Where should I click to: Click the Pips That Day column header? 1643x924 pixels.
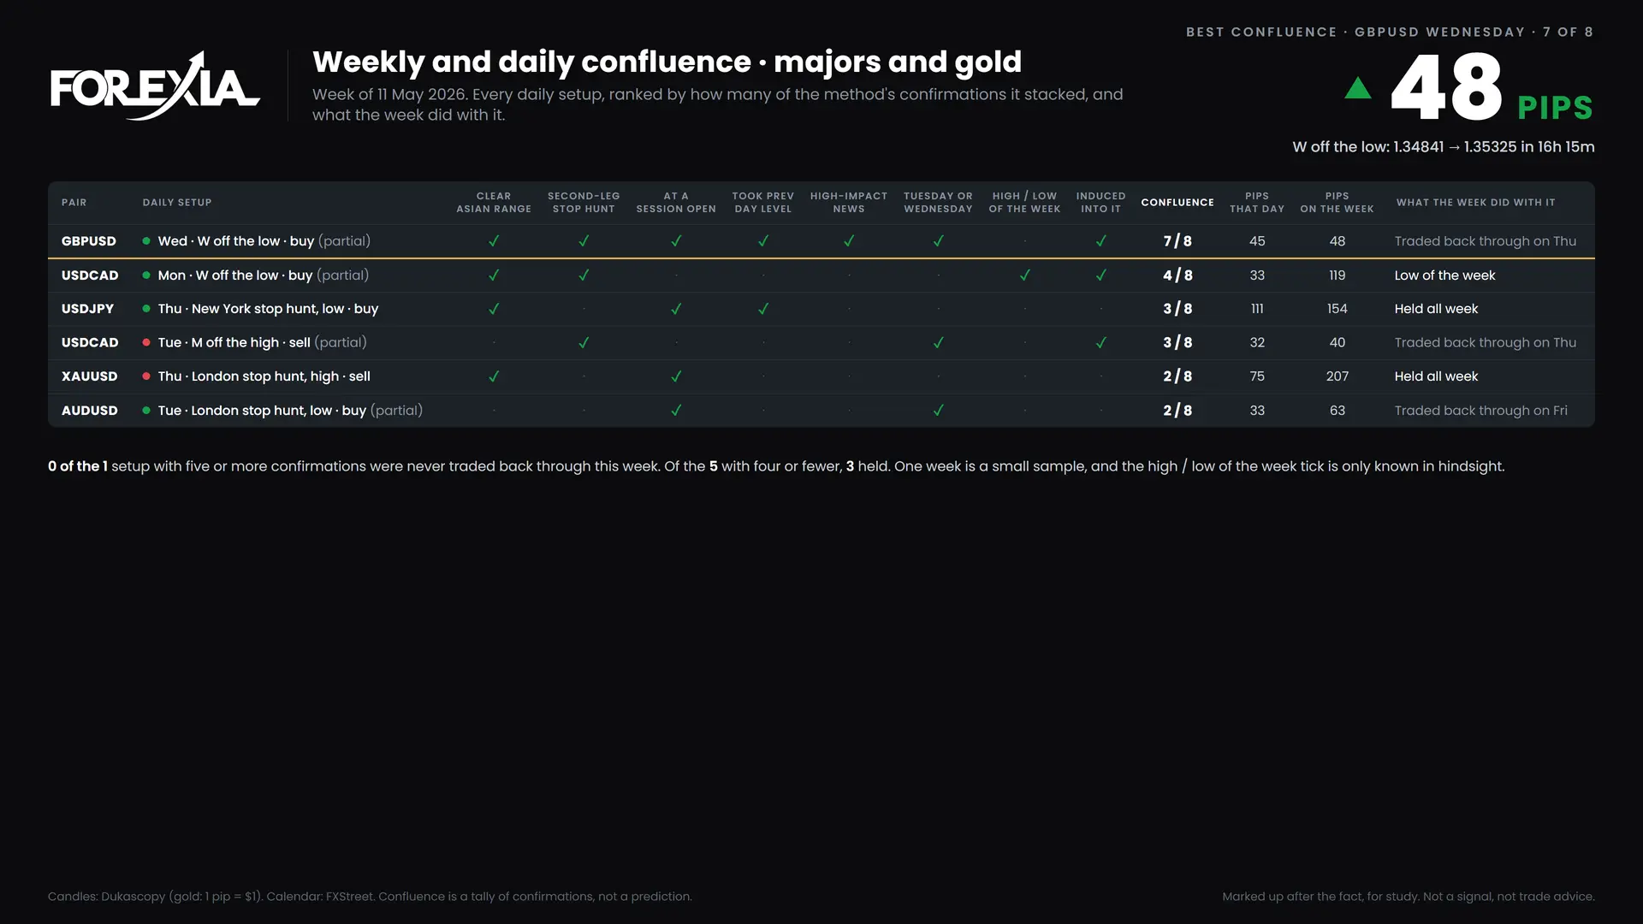tap(1257, 203)
